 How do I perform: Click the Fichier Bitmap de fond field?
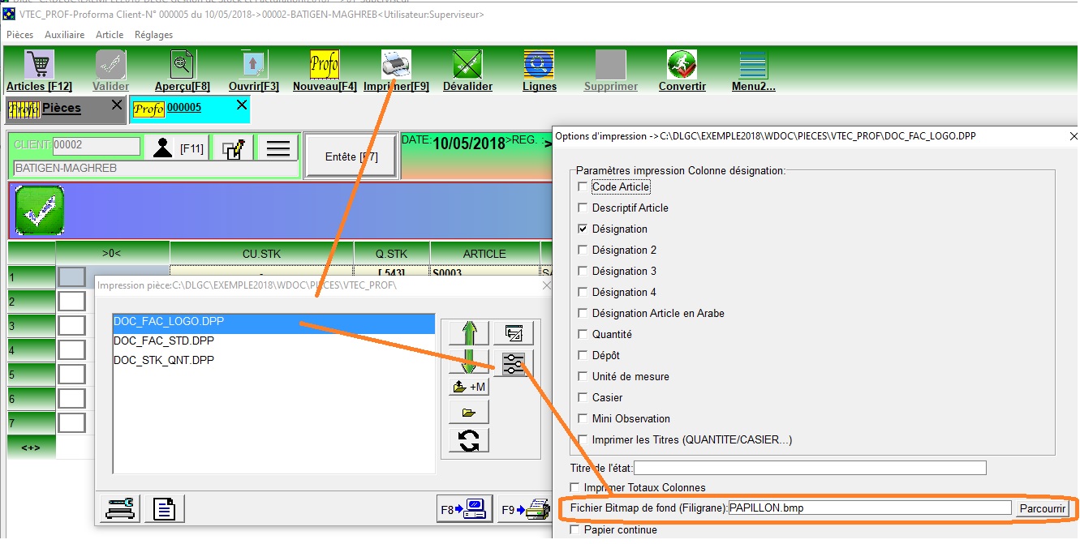[870, 508]
